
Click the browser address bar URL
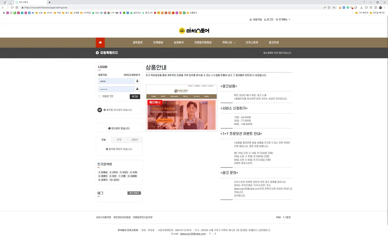(46, 7)
